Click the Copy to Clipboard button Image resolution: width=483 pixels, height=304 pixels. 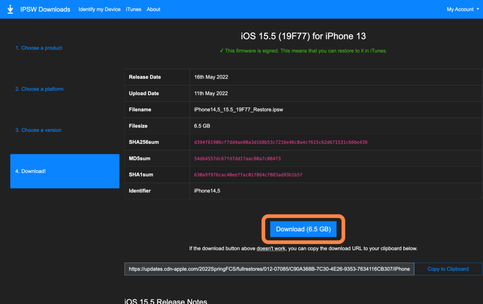(448, 269)
